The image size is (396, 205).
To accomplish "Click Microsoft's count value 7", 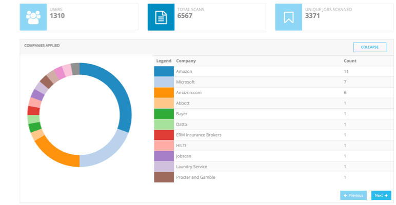I will pos(345,82).
